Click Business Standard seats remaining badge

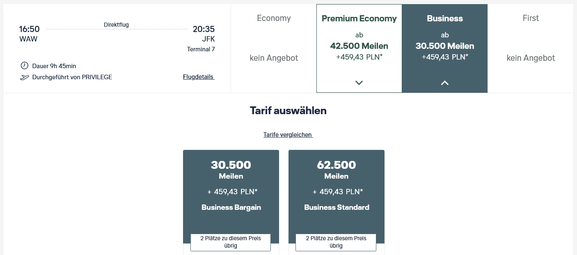(x=336, y=242)
